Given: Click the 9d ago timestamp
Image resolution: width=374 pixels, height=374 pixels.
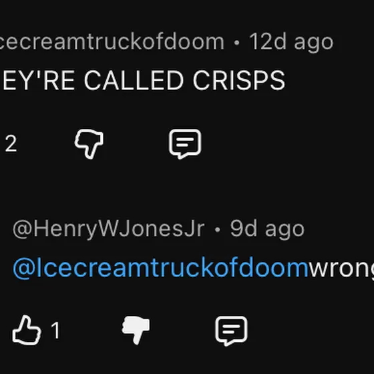Looking at the screenshot, I should [x=267, y=229].
